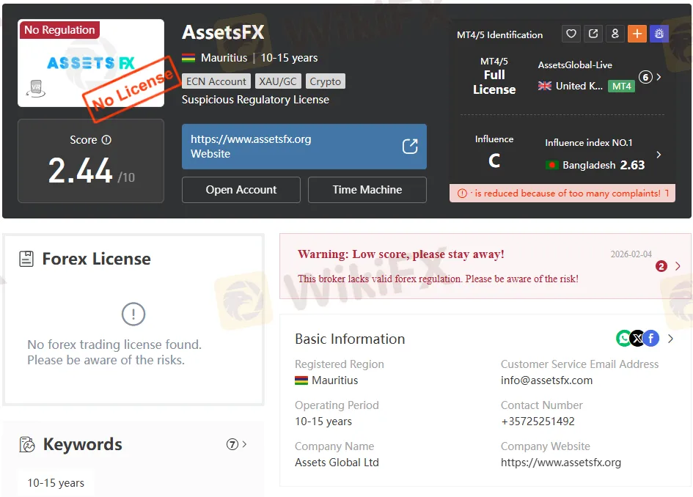Click the user profile icon
This screenshot has height=497, width=693.
point(615,34)
